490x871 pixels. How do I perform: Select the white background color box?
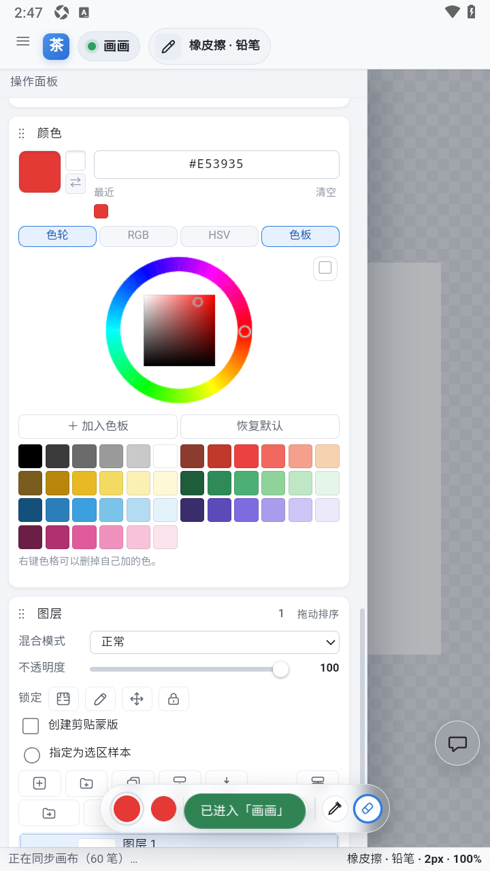(x=76, y=161)
